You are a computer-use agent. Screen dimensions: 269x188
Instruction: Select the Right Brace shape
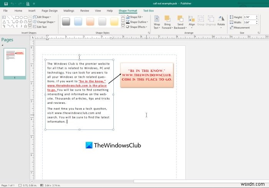21,26
